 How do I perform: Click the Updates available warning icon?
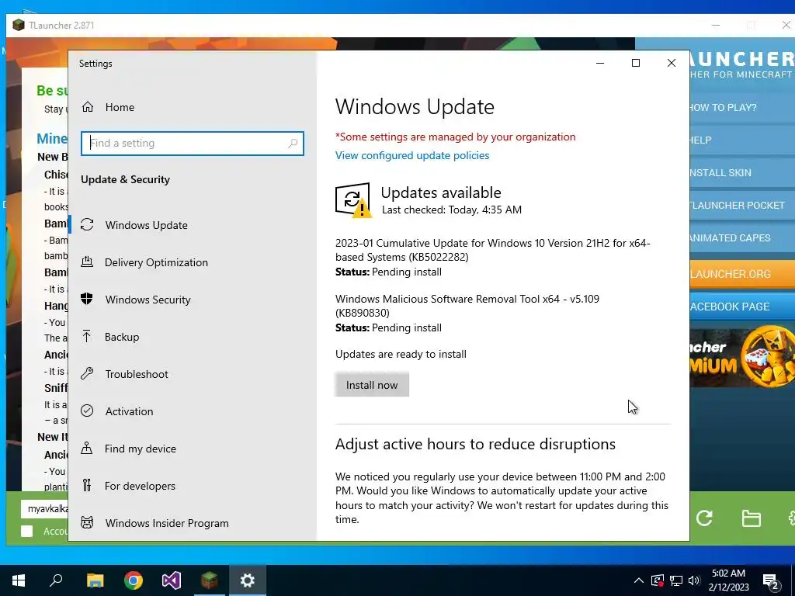point(353,201)
